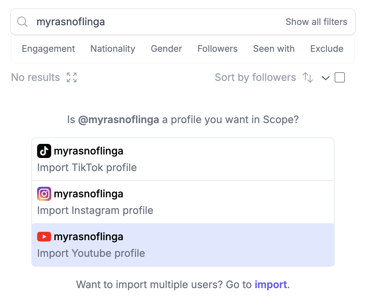Import the Instagram profile for myrasnoflinga
The height and width of the screenshot is (307, 366).
[183, 202]
